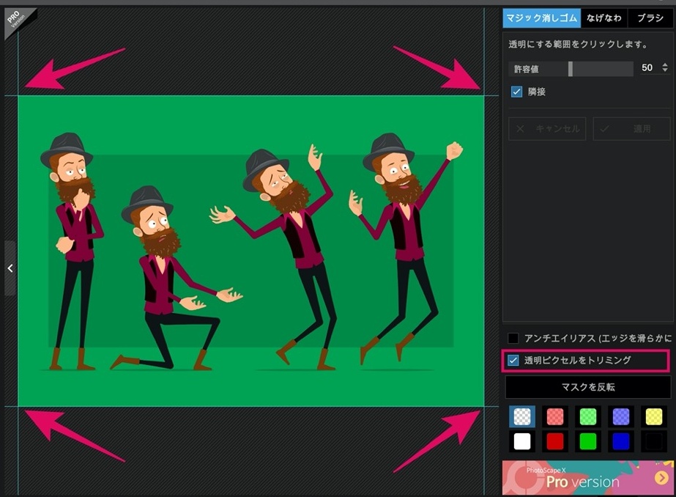Select the solid white swatch

tap(522, 441)
